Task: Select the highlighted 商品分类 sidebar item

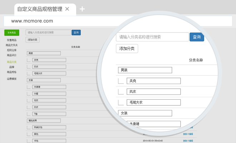Action: coord(11,62)
